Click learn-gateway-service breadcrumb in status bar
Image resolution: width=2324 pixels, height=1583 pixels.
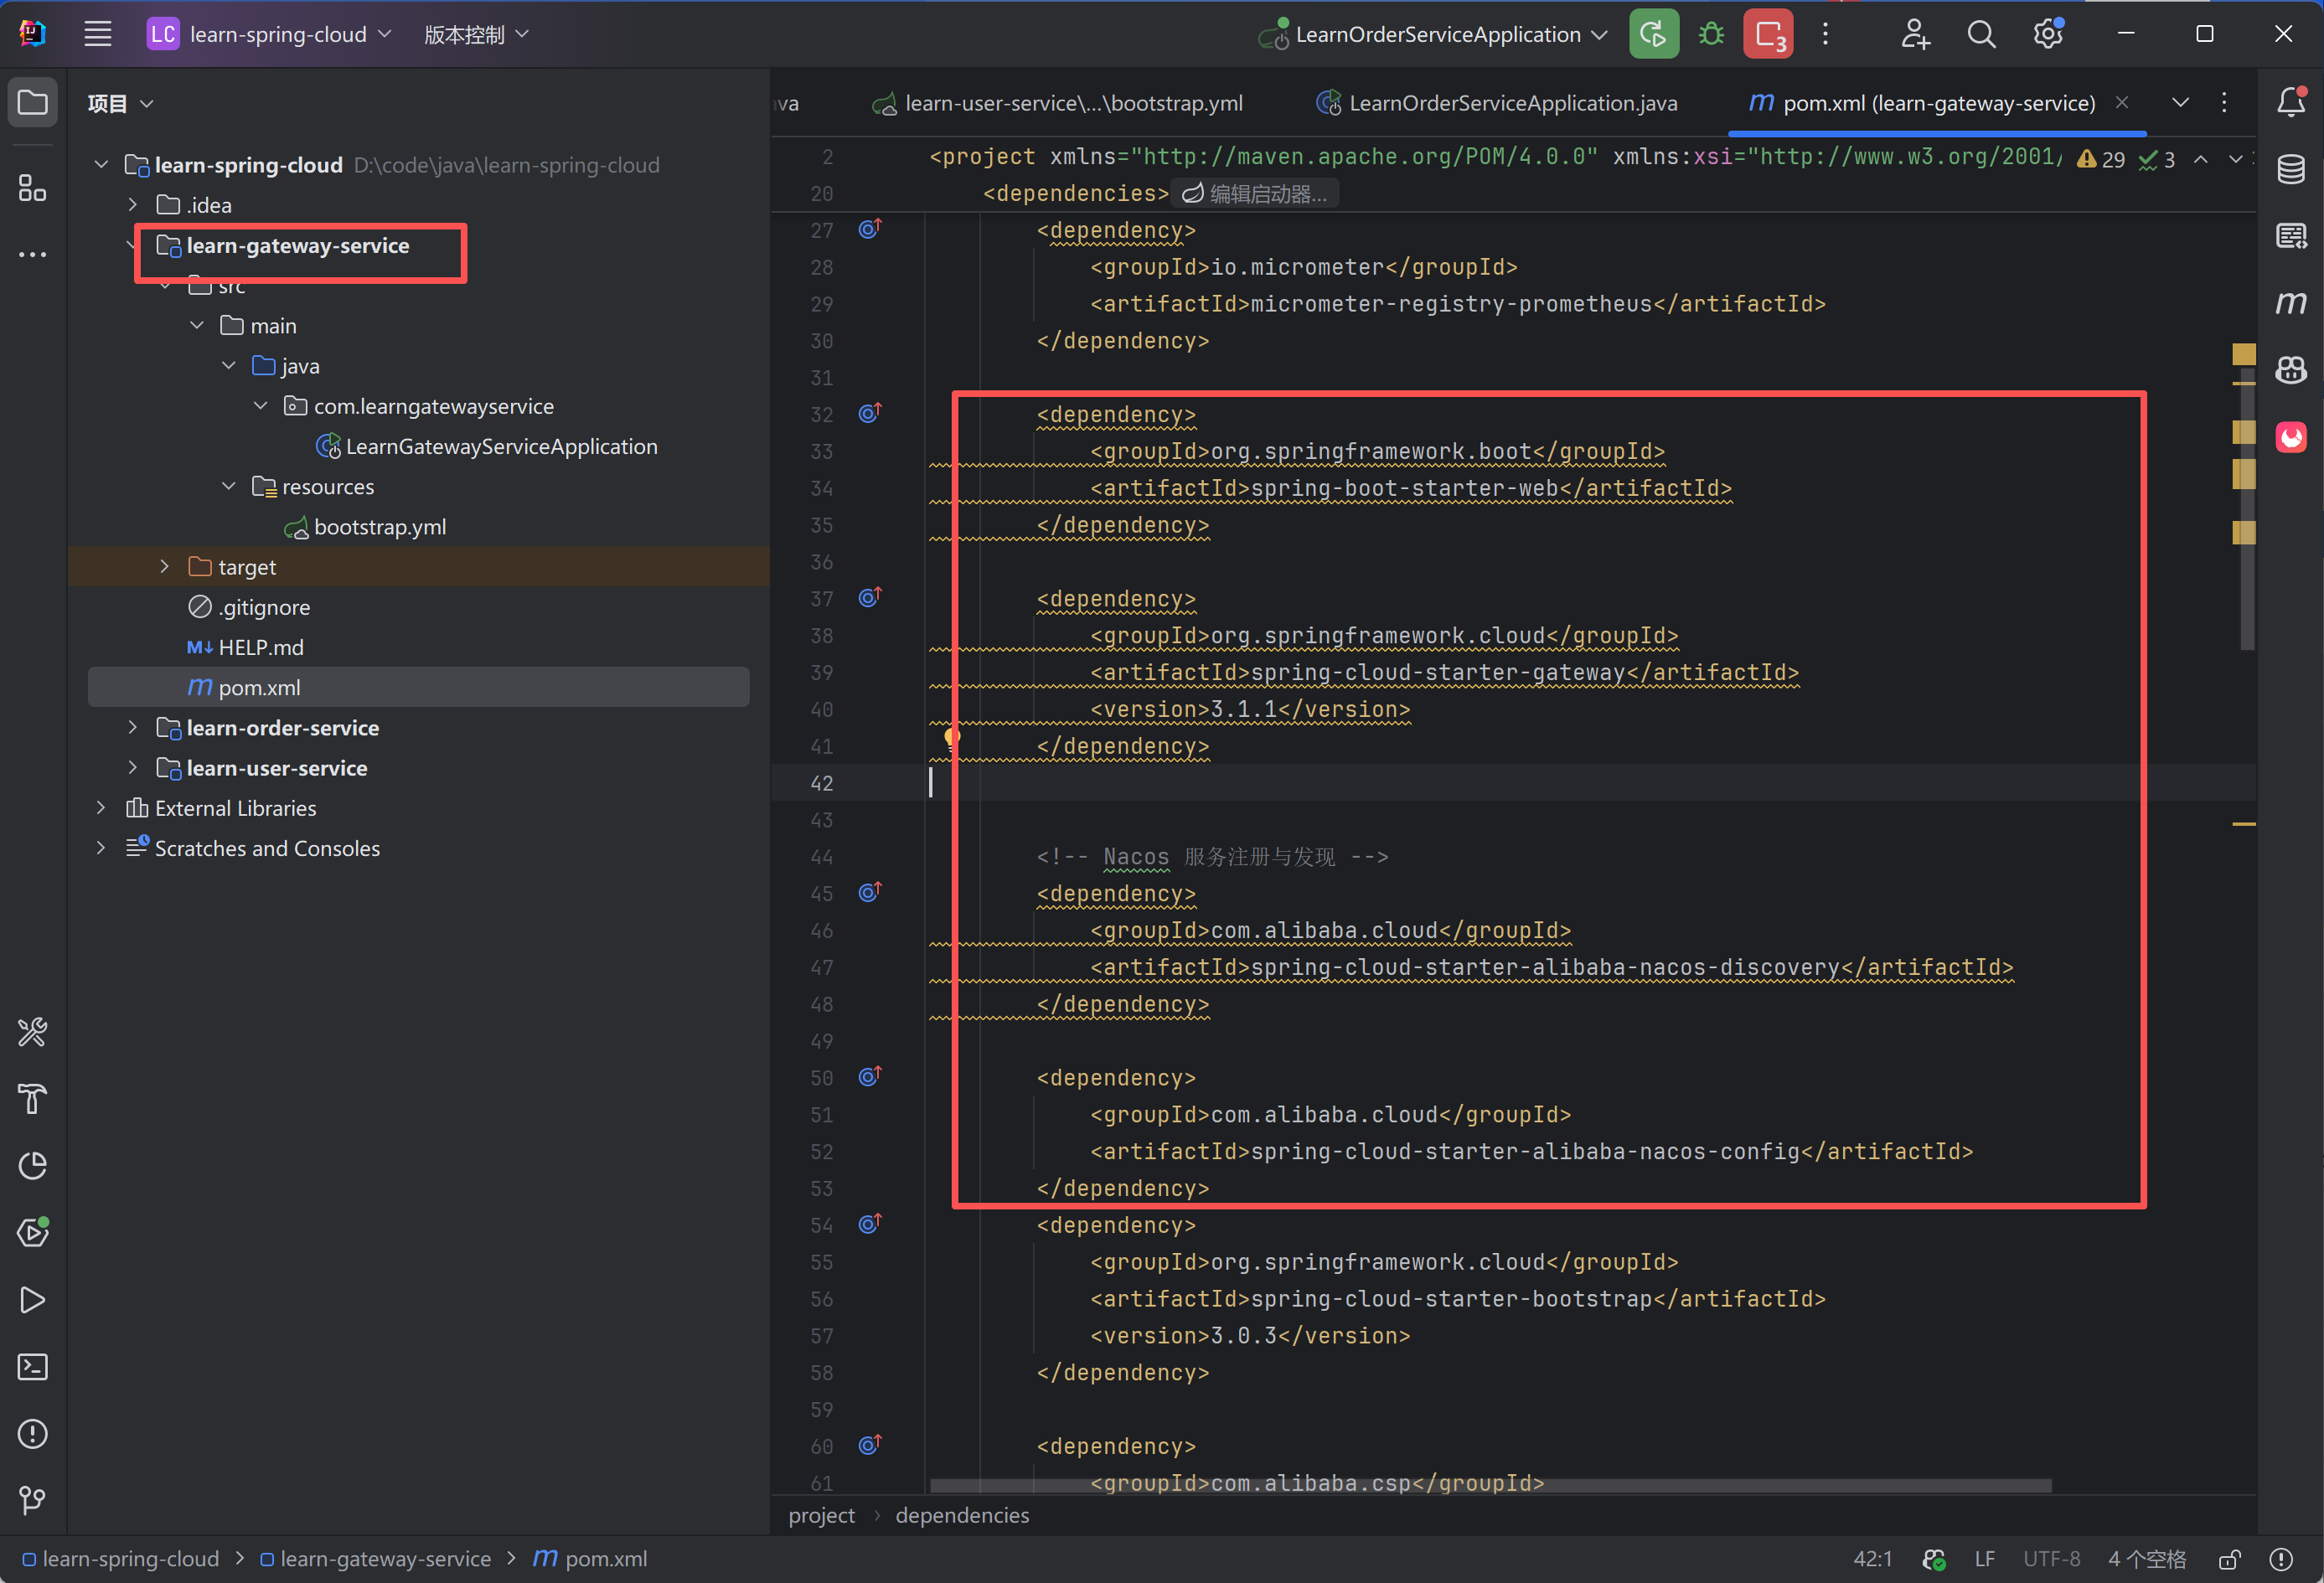(x=376, y=1559)
